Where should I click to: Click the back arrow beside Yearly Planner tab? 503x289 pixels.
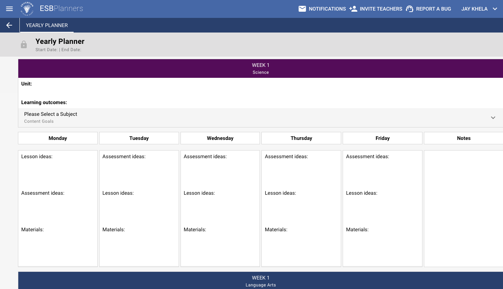tap(9, 25)
